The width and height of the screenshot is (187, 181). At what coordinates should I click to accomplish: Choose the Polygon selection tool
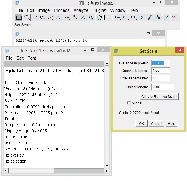pos(35,18)
